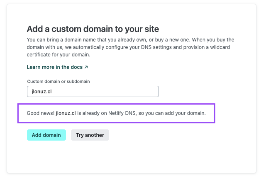
Task: Click the "Good news!" text
Action: pos(40,113)
